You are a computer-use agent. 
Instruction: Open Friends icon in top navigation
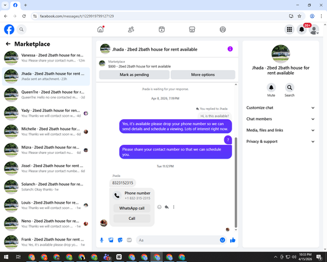coord(131,29)
